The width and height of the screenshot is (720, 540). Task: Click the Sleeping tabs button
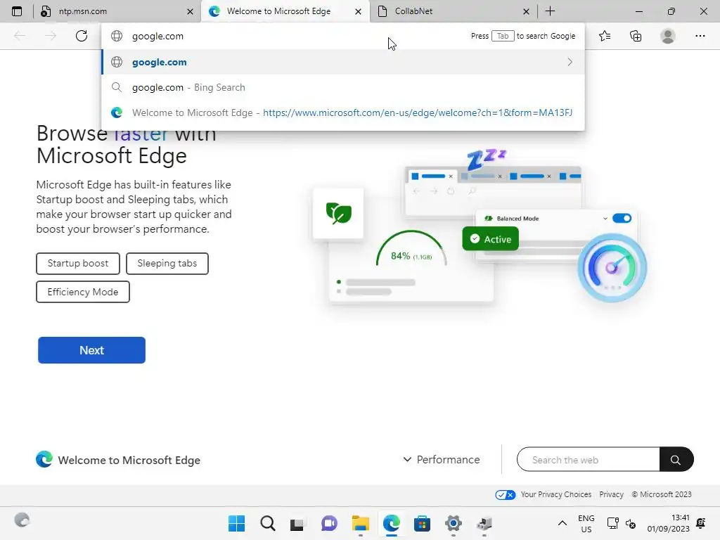click(167, 264)
